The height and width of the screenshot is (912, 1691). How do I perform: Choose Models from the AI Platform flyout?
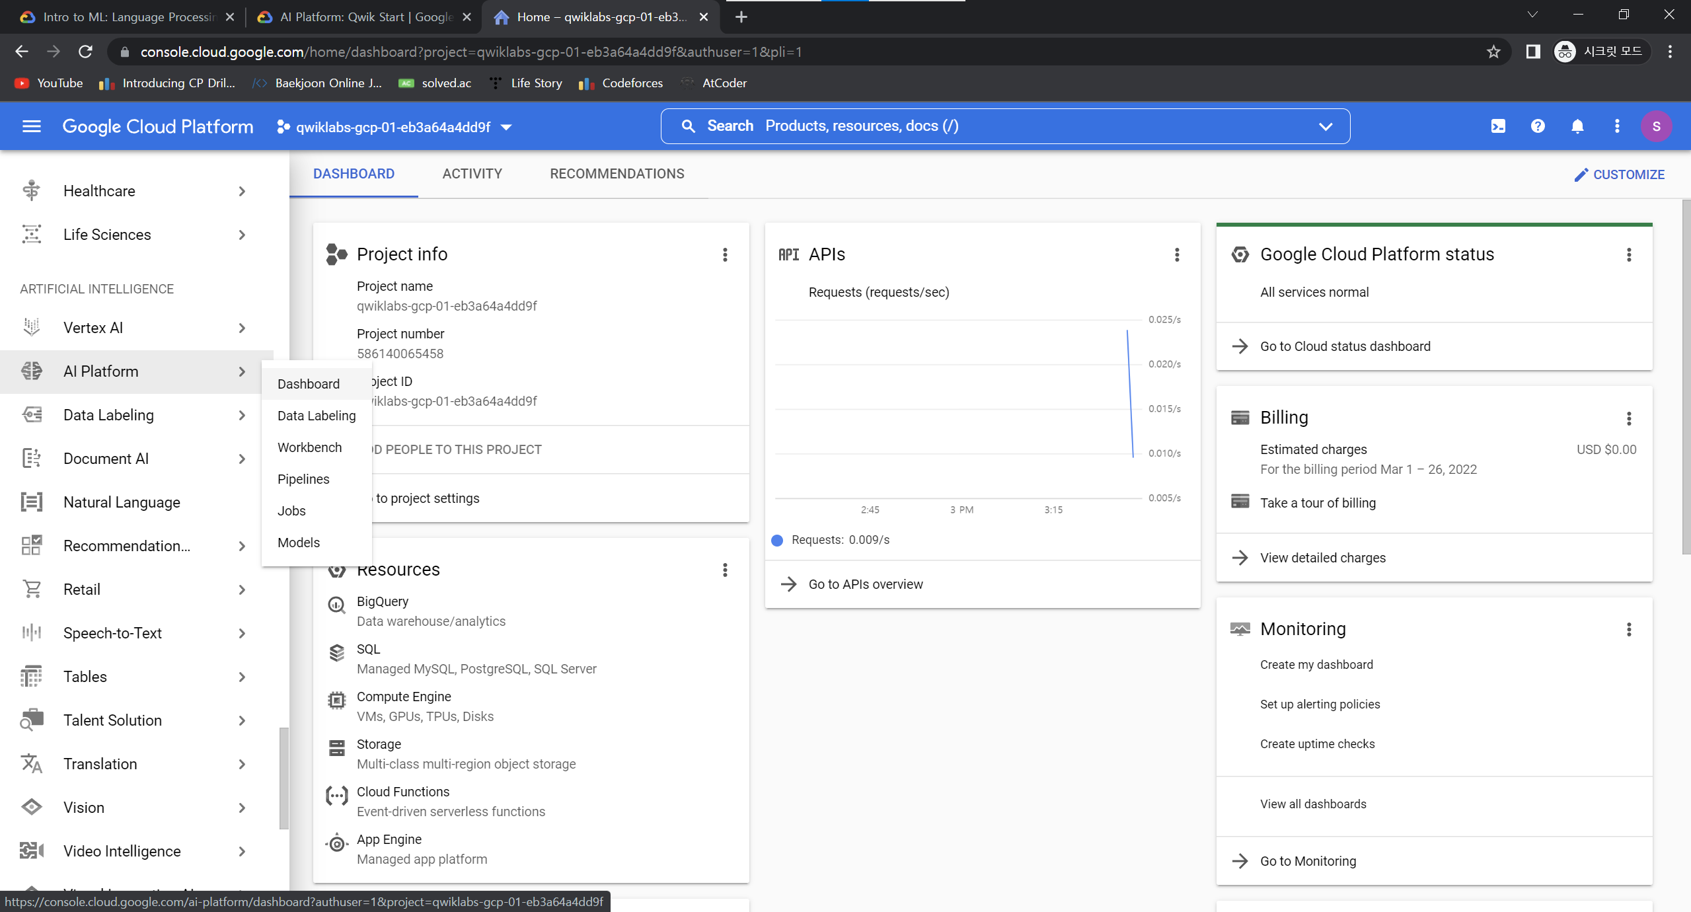coord(299,543)
